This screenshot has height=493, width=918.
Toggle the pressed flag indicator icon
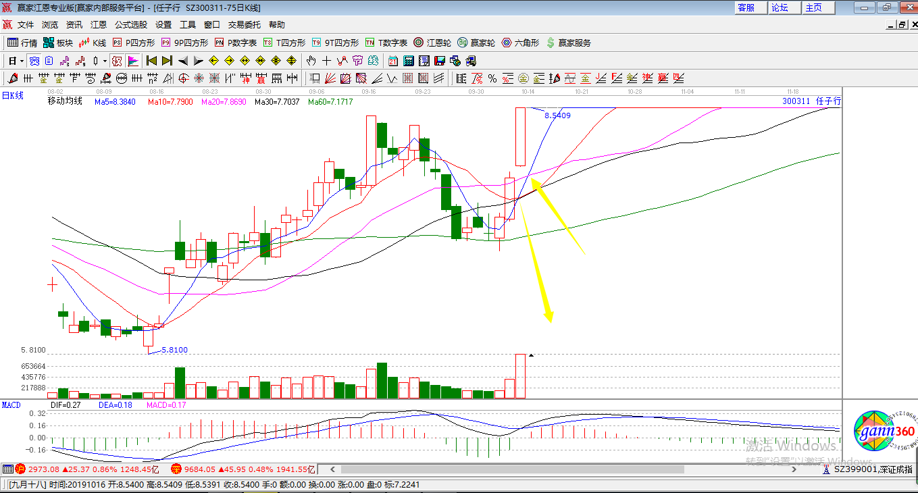click(x=133, y=61)
